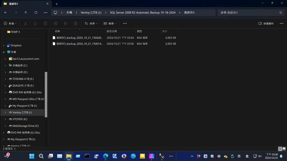Expand the TOSHIBA 4 TB (E:) drive
Screen dimensions: 287x161
[5, 79]
